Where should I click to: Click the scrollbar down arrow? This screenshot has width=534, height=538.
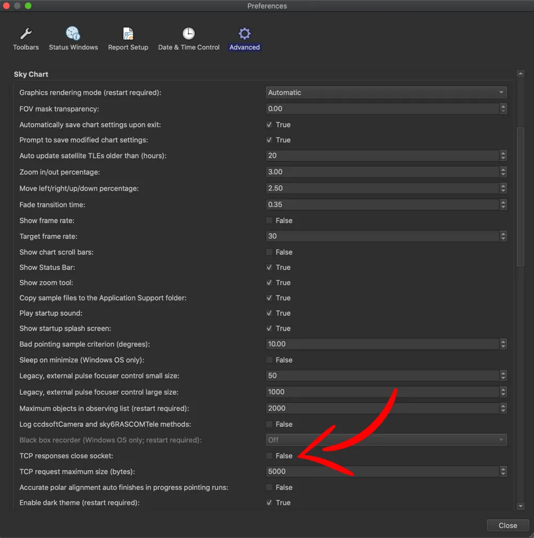521,506
